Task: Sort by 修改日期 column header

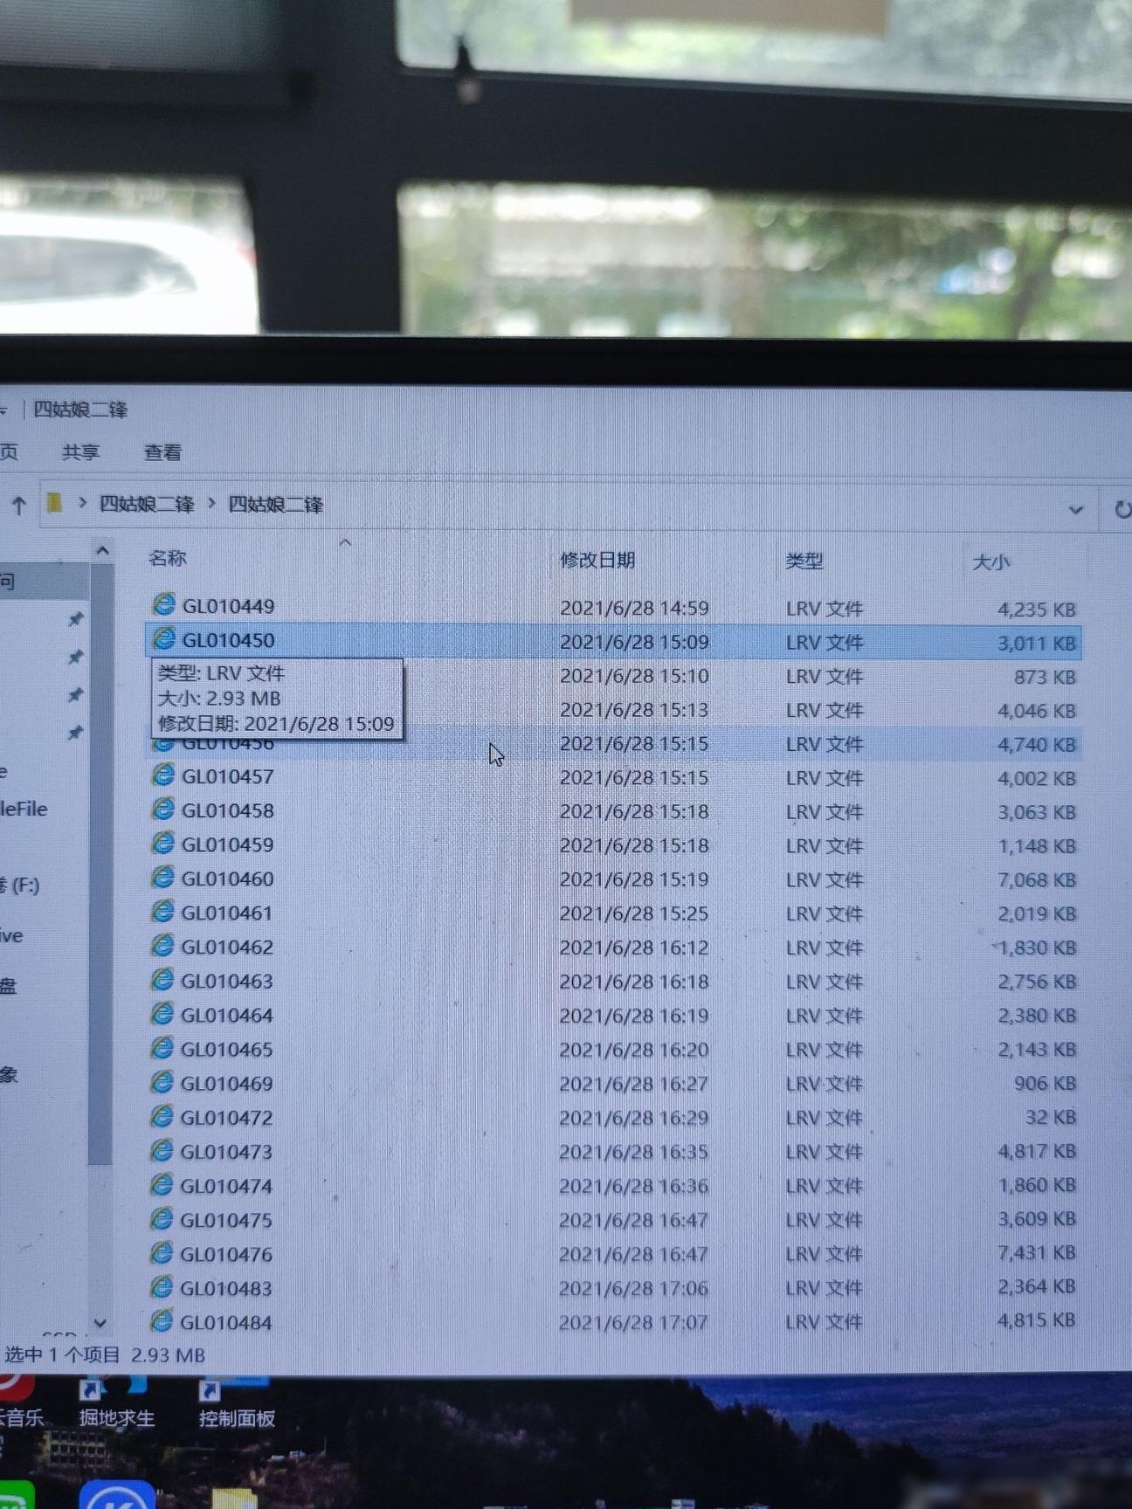Action: point(597,560)
